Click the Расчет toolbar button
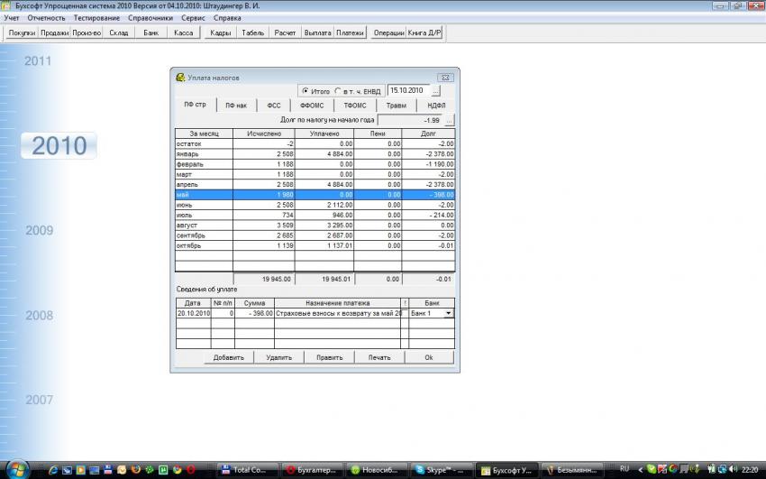Screen dimensions: 766x479 (x=286, y=33)
